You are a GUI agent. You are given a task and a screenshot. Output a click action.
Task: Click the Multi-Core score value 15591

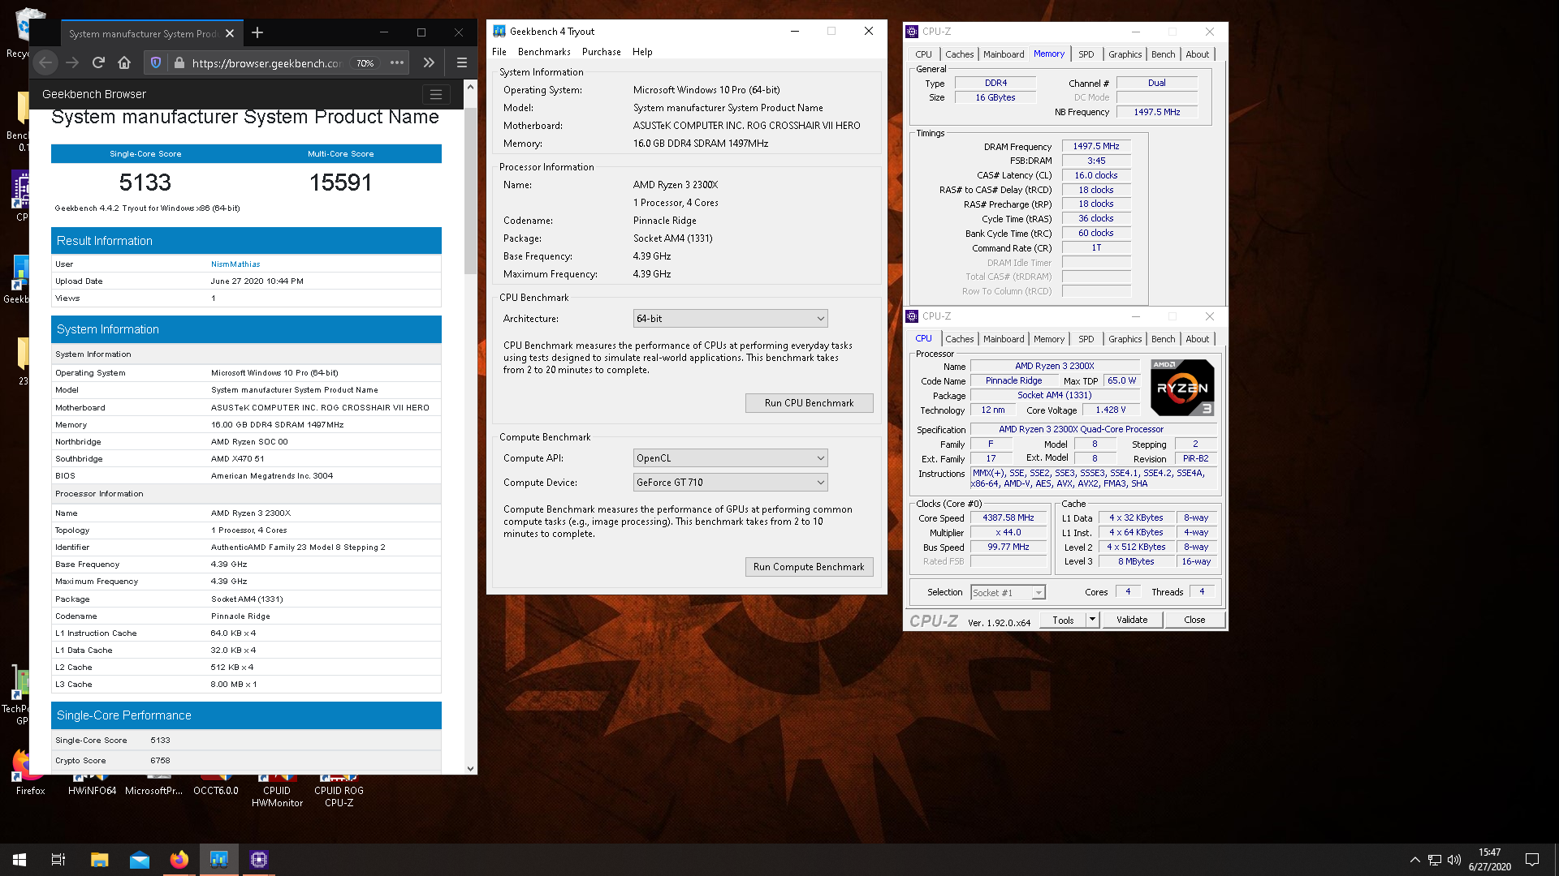pyautogui.click(x=340, y=182)
